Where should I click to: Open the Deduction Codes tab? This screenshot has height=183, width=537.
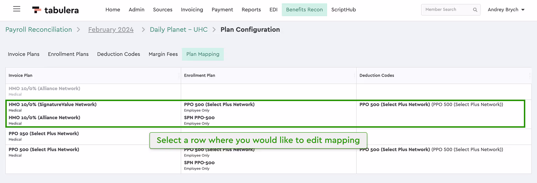(119, 54)
